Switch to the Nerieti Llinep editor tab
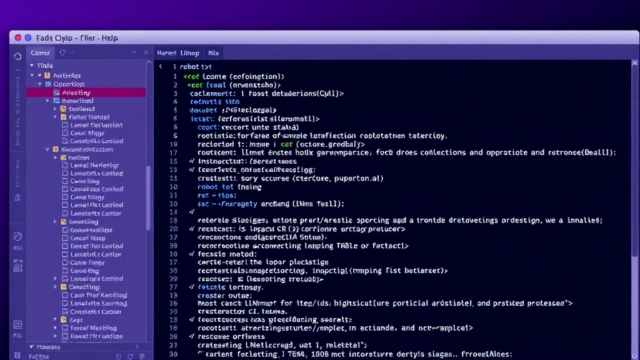The height and width of the screenshot is (360, 640). [178, 53]
